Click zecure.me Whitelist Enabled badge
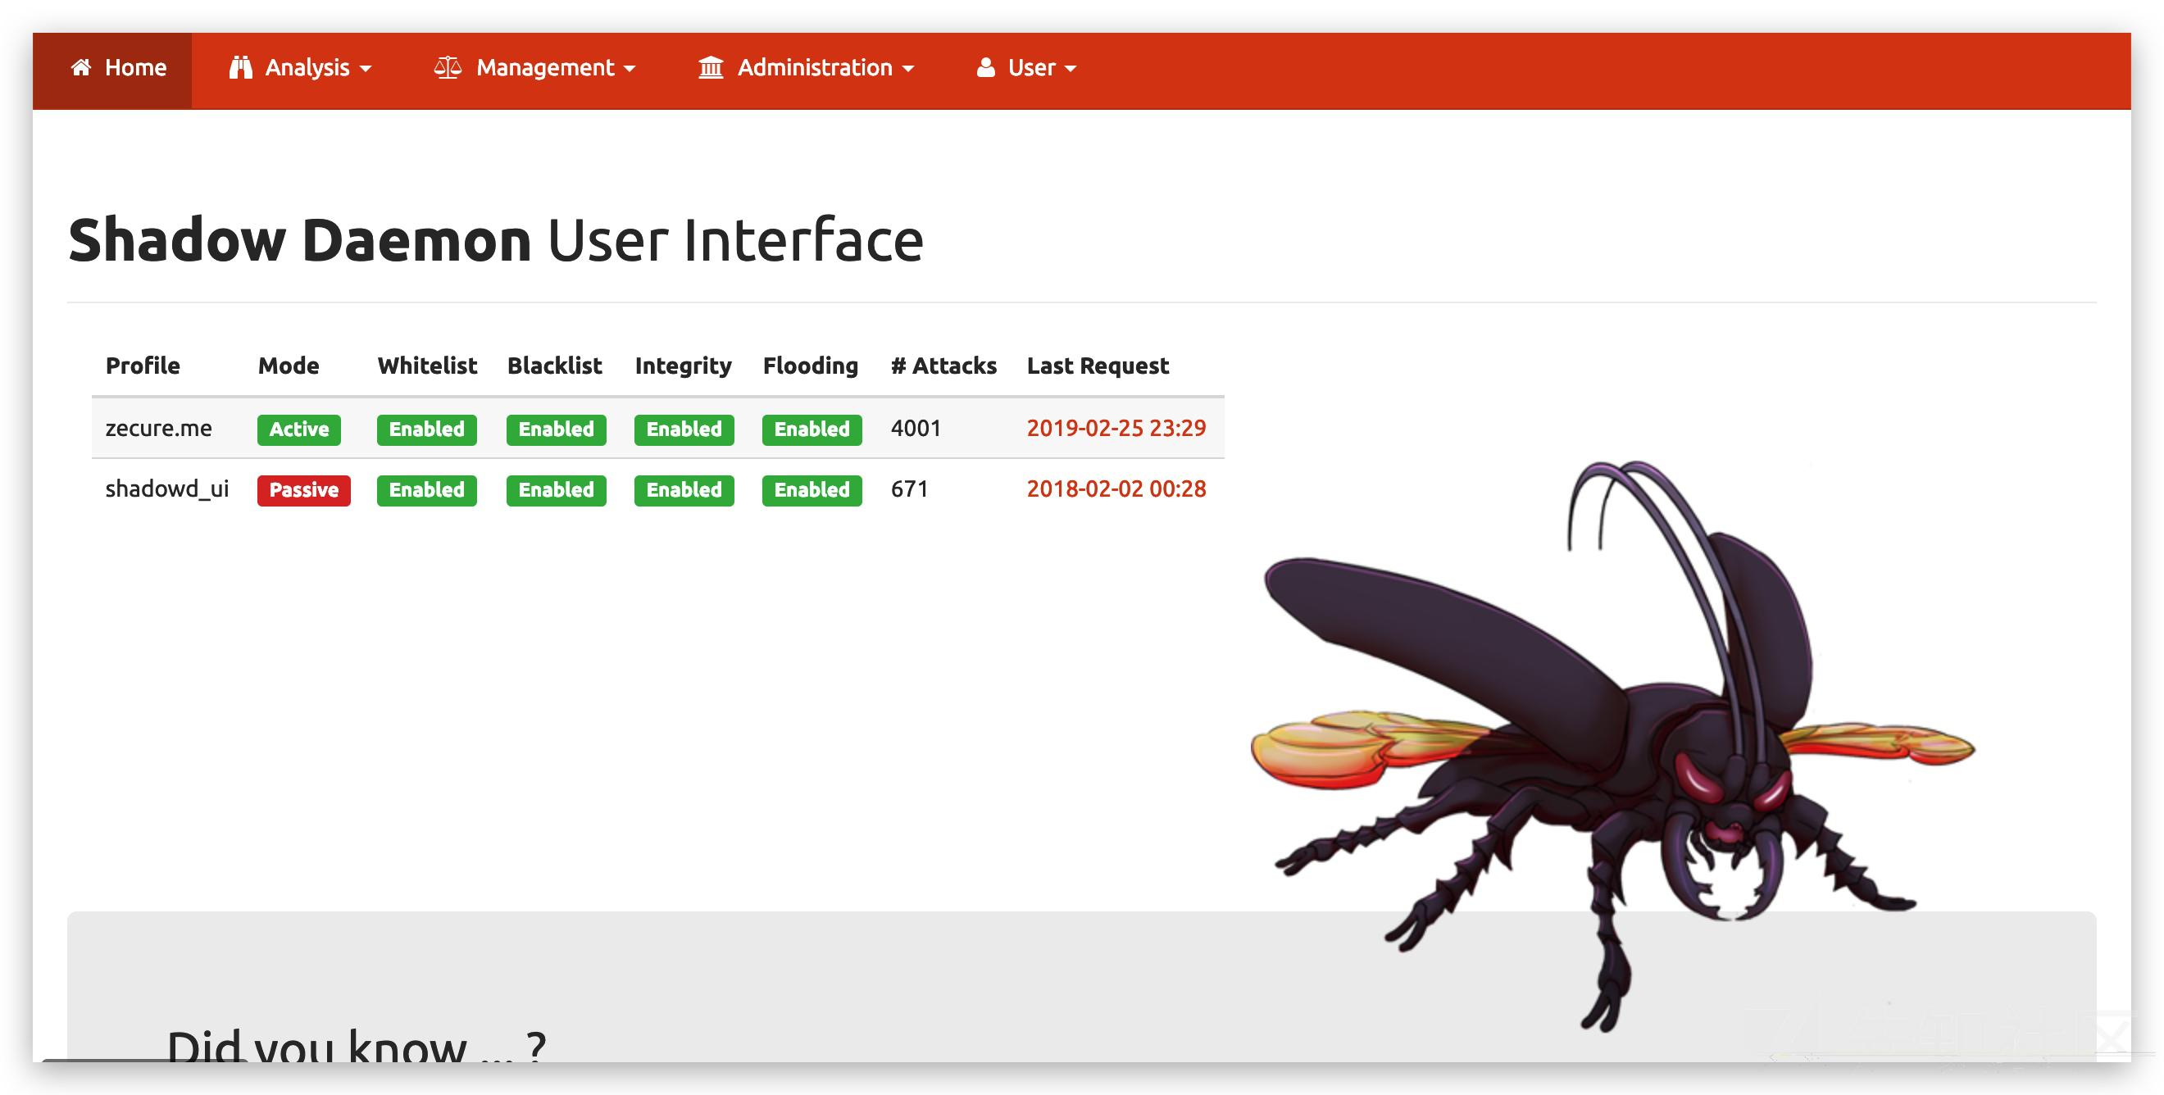Screen dimensions: 2164x1095 pos(426,429)
